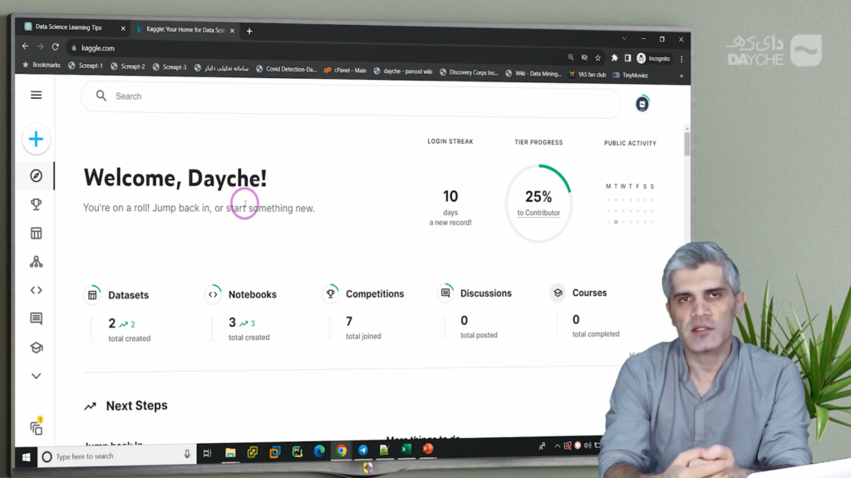
Task: Open Discussions via the chat sidebar icon
Action: pos(36,318)
